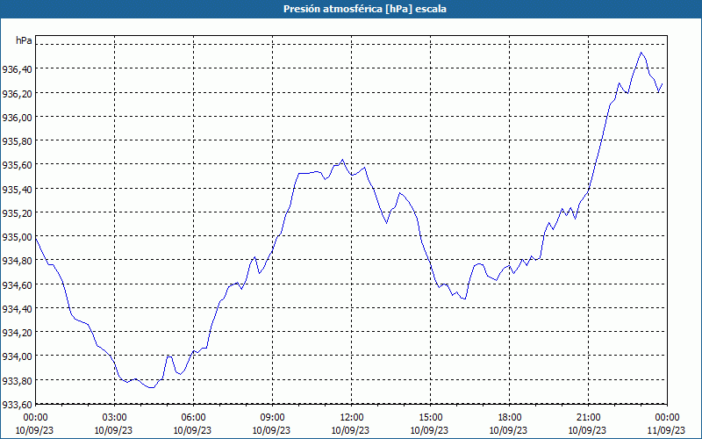This screenshot has height=439, width=702.
Task: Select the 935,00 y-axis label
Action: point(17,236)
